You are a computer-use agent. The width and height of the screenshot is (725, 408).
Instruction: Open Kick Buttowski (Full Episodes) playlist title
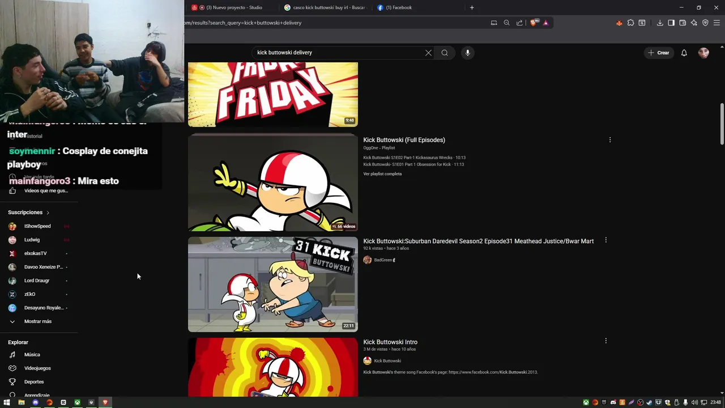404,140
